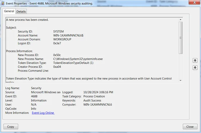Click the Source field showing Microsoft Windows
The height and width of the screenshot is (133, 201).
pyautogui.click(x=46, y=92)
